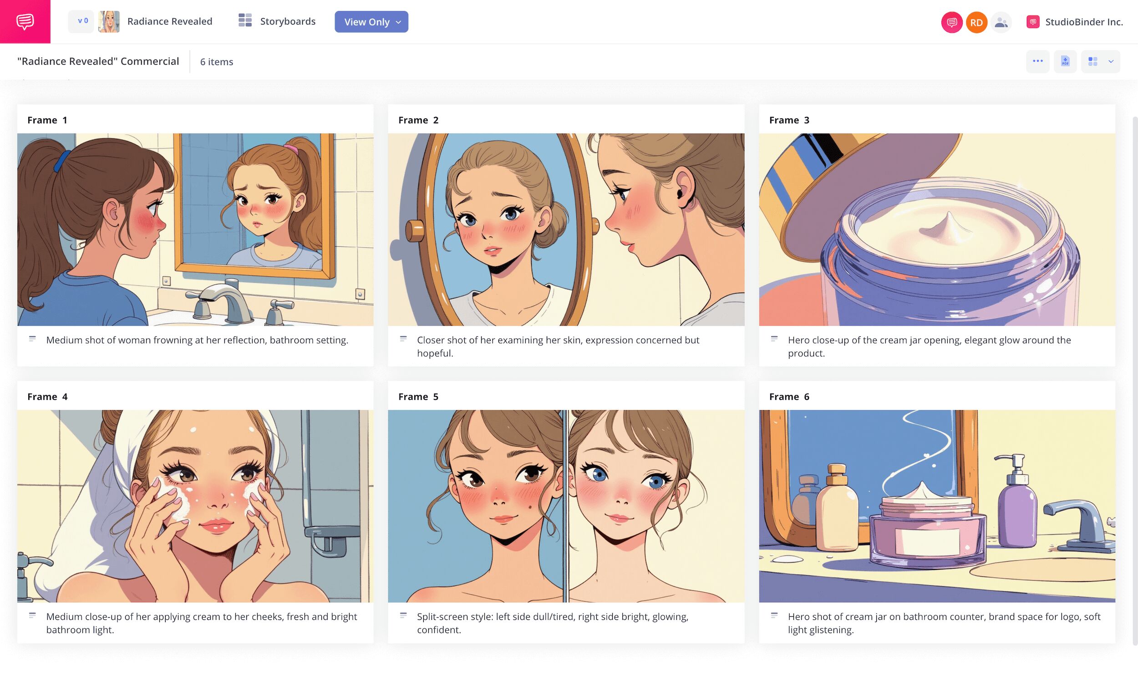Open the Storyboards tab
This screenshot has height=675, width=1138.
pos(287,21)
